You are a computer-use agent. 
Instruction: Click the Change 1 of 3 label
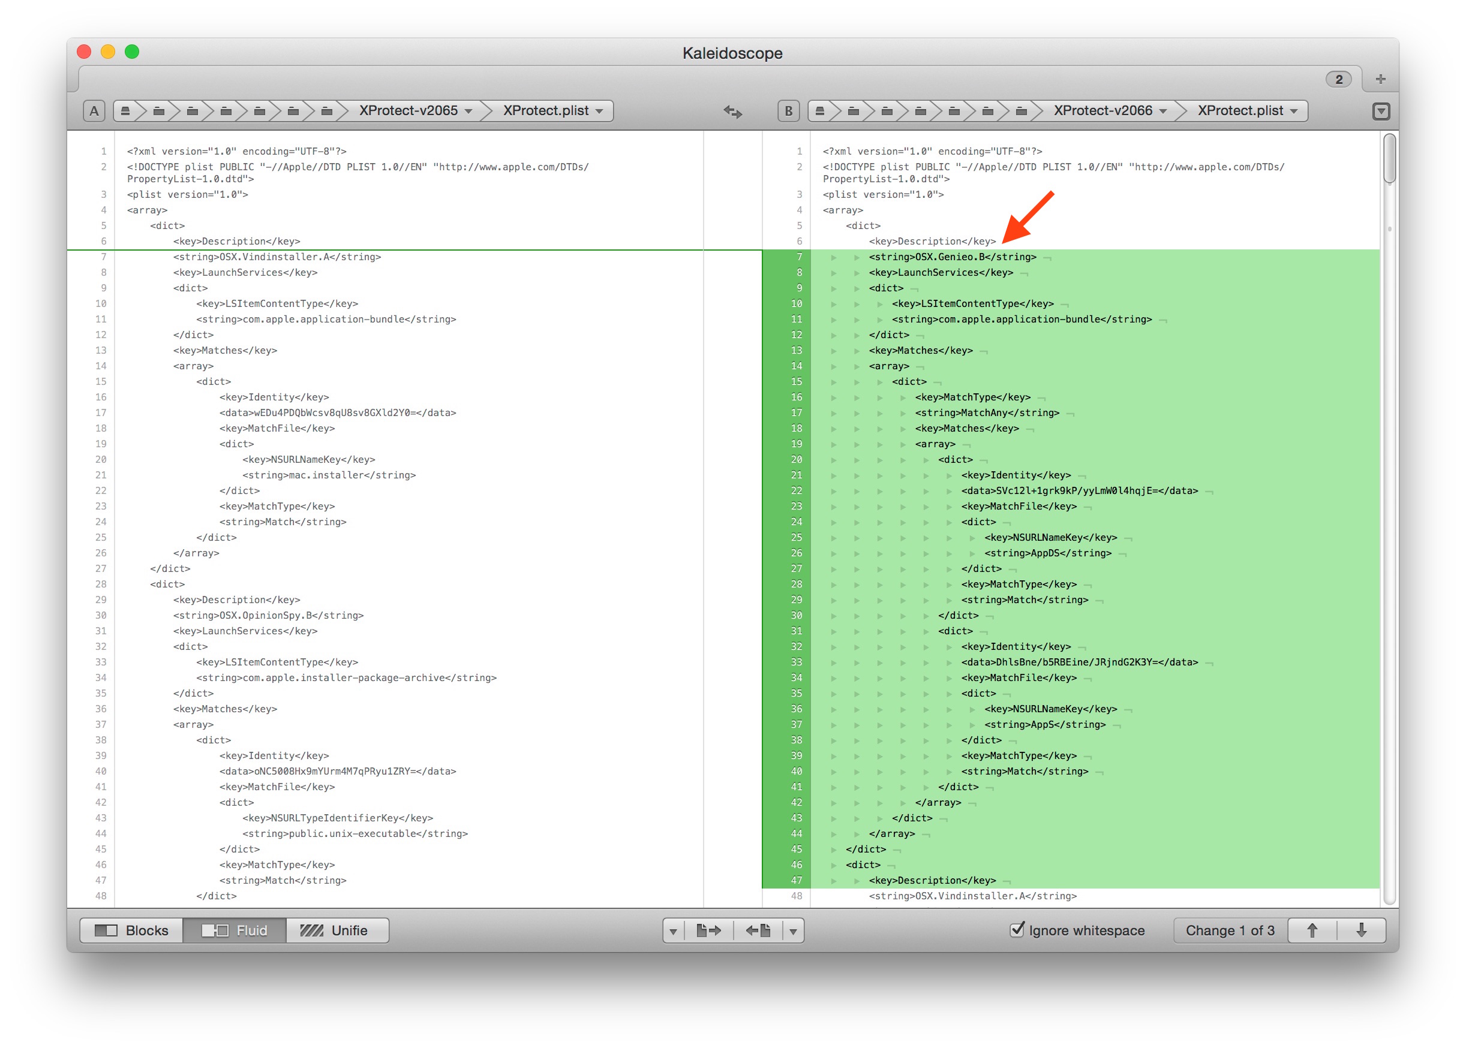1229,930
